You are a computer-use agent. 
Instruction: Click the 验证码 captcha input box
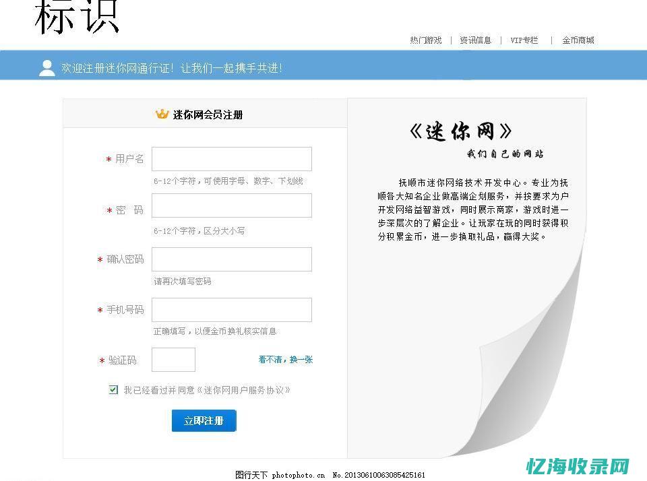click(173, 359)
